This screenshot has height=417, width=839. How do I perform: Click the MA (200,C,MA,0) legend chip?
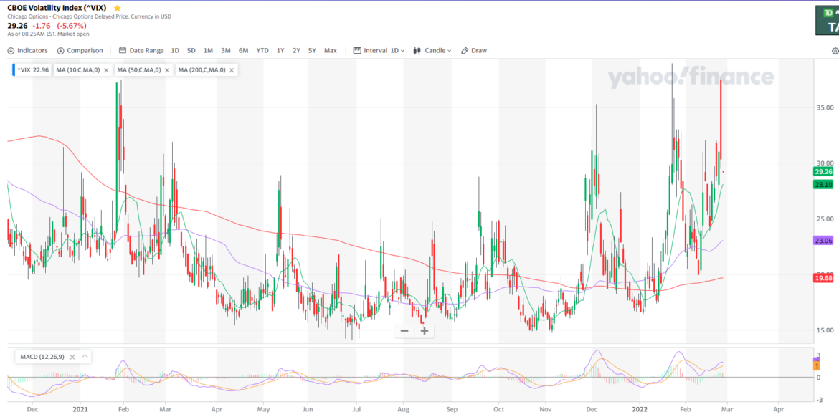[203, 69]
